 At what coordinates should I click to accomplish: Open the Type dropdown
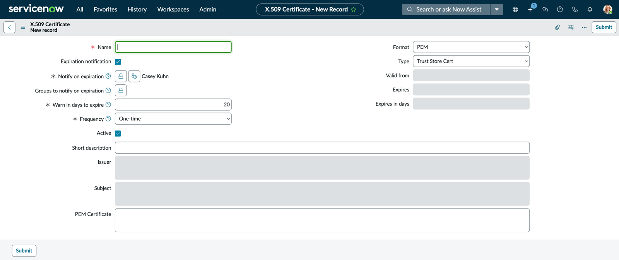click(471, 61)
